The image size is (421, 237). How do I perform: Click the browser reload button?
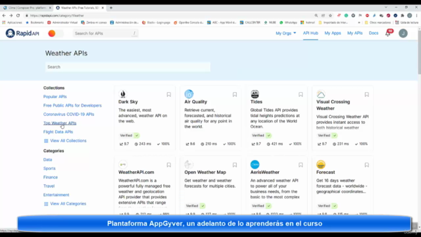[18, 16]
